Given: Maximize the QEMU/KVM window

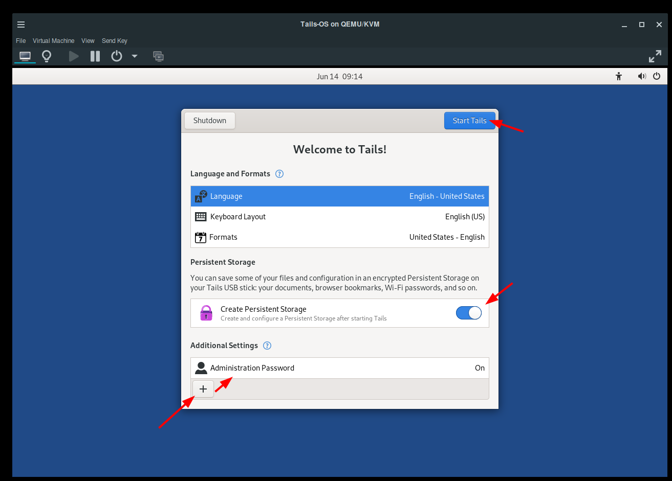Looking at the screenshot, I should click(642, 25).
